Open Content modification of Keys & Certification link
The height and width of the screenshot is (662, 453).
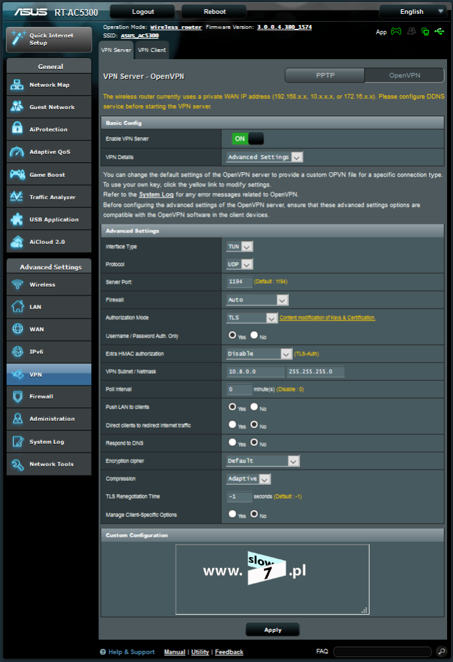coord(327,317)
